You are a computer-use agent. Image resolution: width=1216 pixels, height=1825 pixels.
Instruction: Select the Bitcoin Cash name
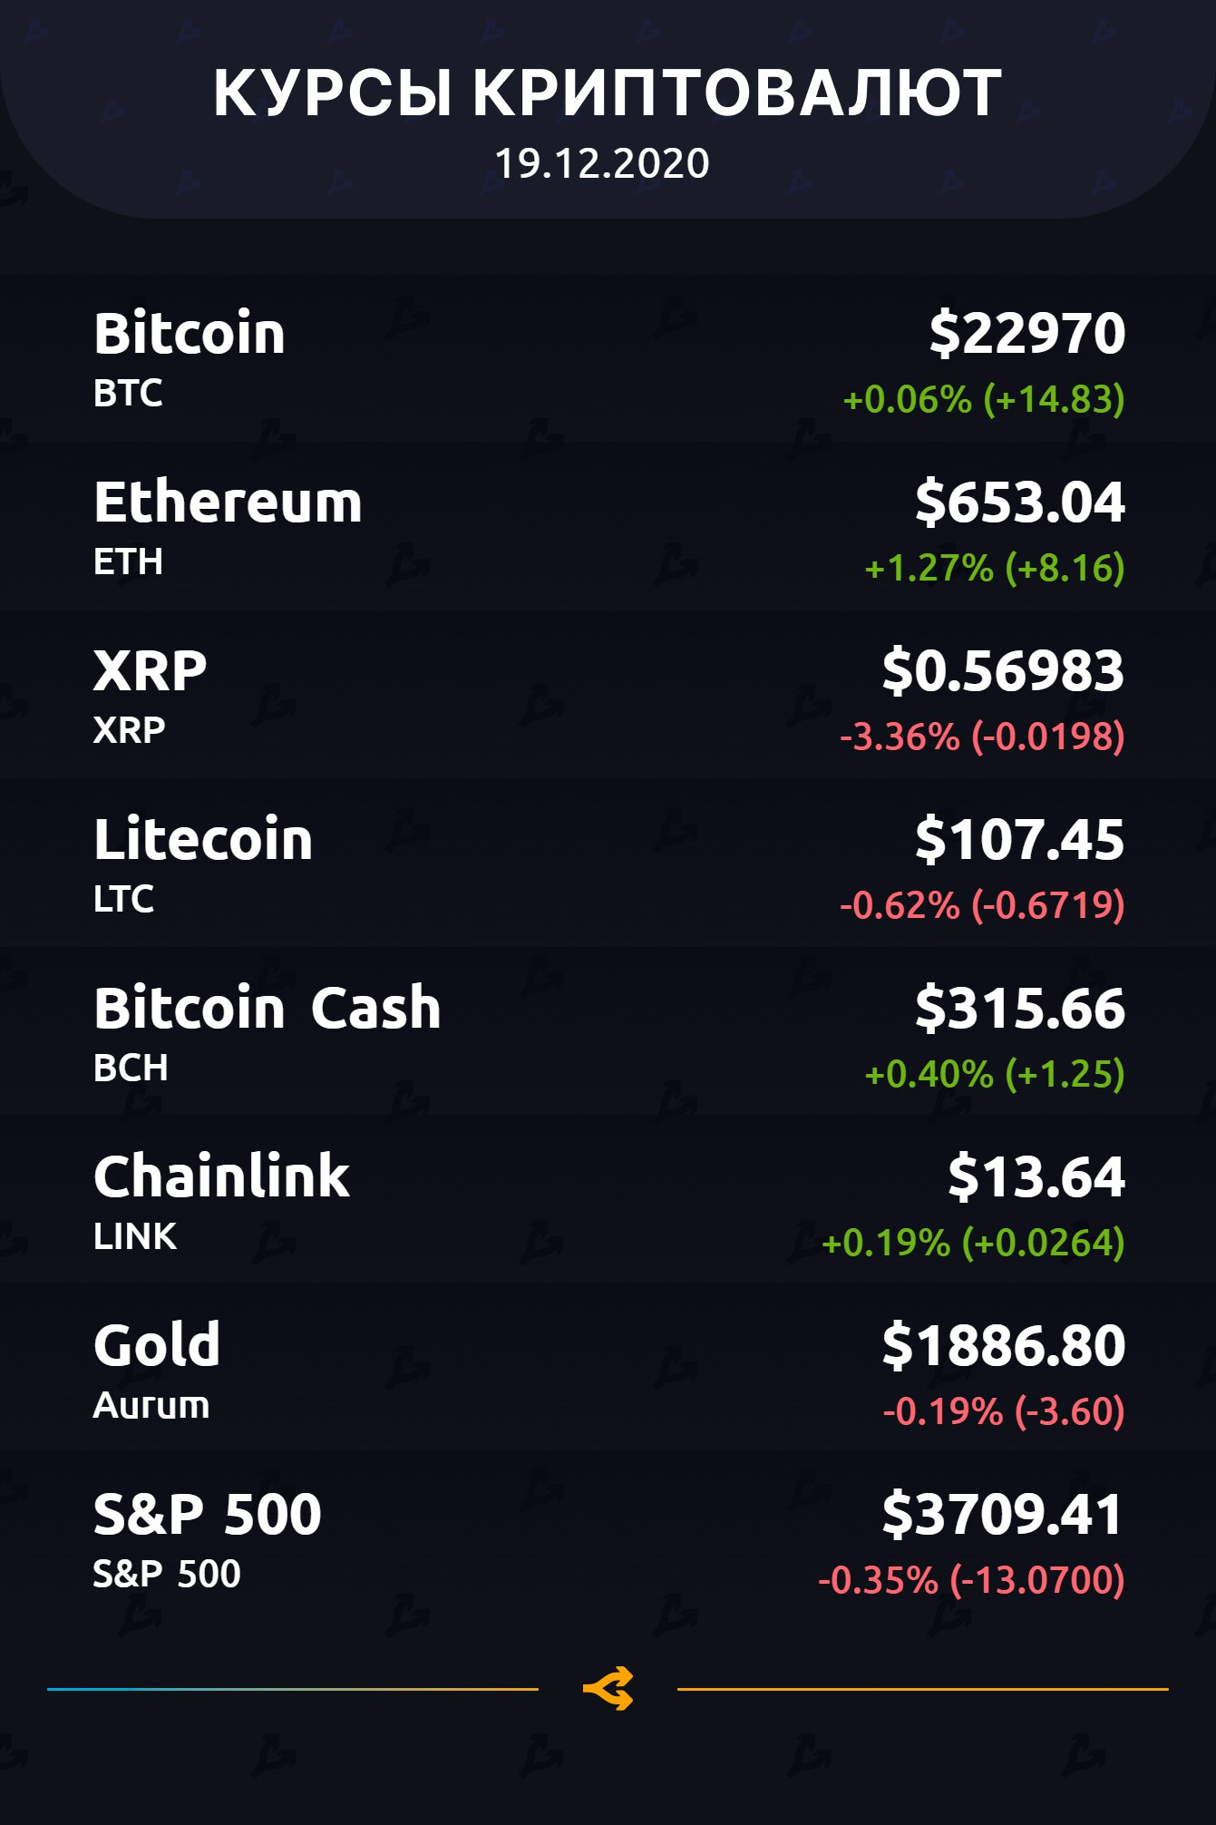[x=267, y=1009]
